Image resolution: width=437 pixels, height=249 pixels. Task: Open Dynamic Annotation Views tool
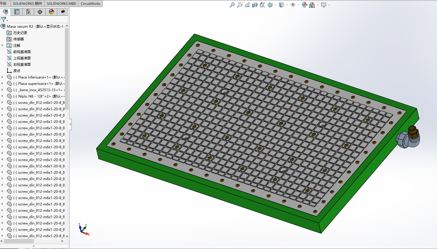(262, 5)
